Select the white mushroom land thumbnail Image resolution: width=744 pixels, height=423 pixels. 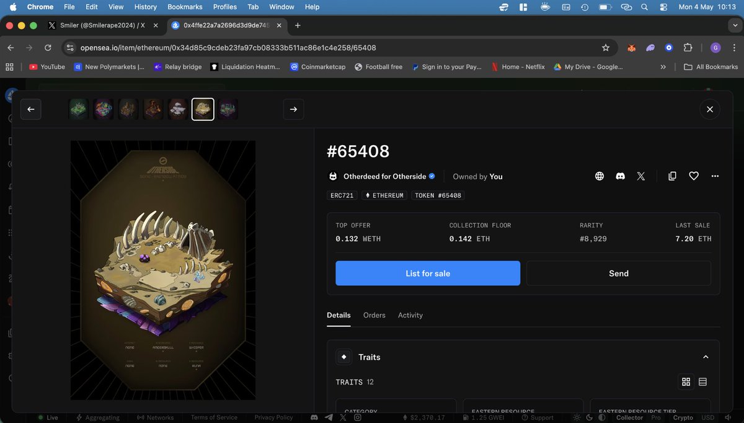click(178, 109)
